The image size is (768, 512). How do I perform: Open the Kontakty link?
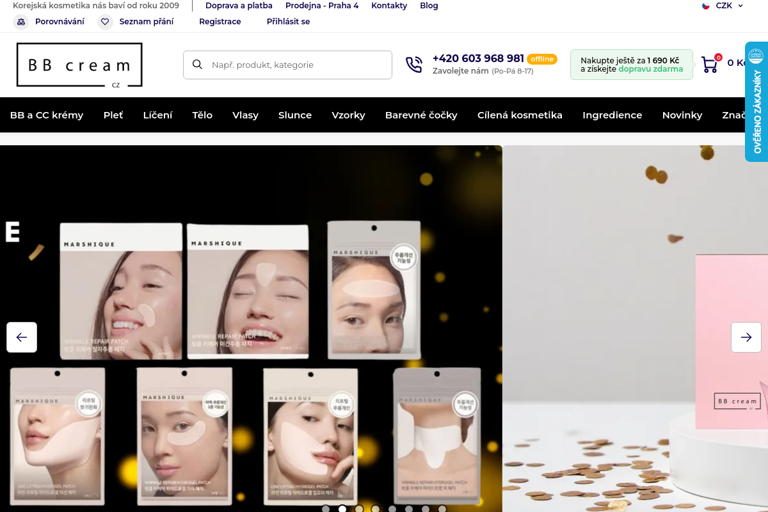pos(389,6)
